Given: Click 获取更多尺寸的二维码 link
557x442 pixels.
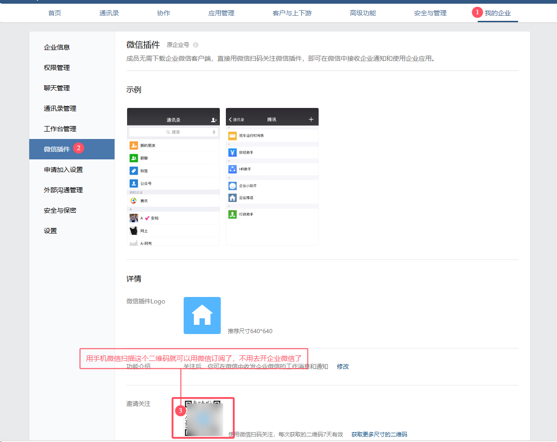Looking at the screenshot, I should coord(379,435).
